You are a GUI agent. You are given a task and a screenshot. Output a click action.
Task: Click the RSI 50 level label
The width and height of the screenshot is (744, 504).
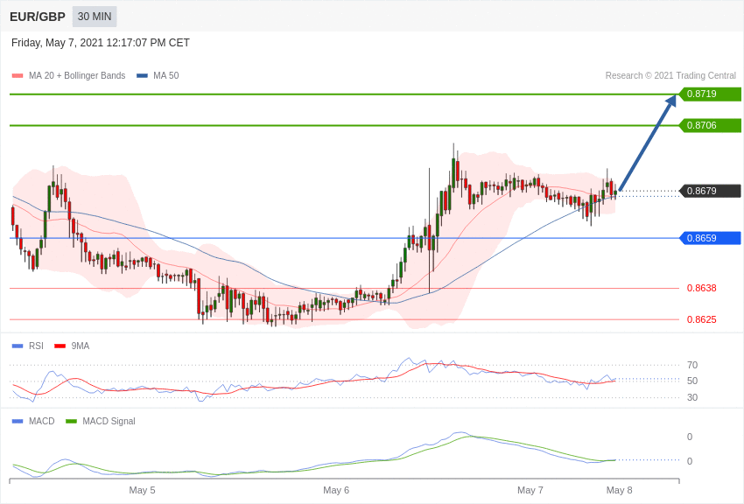692,381
